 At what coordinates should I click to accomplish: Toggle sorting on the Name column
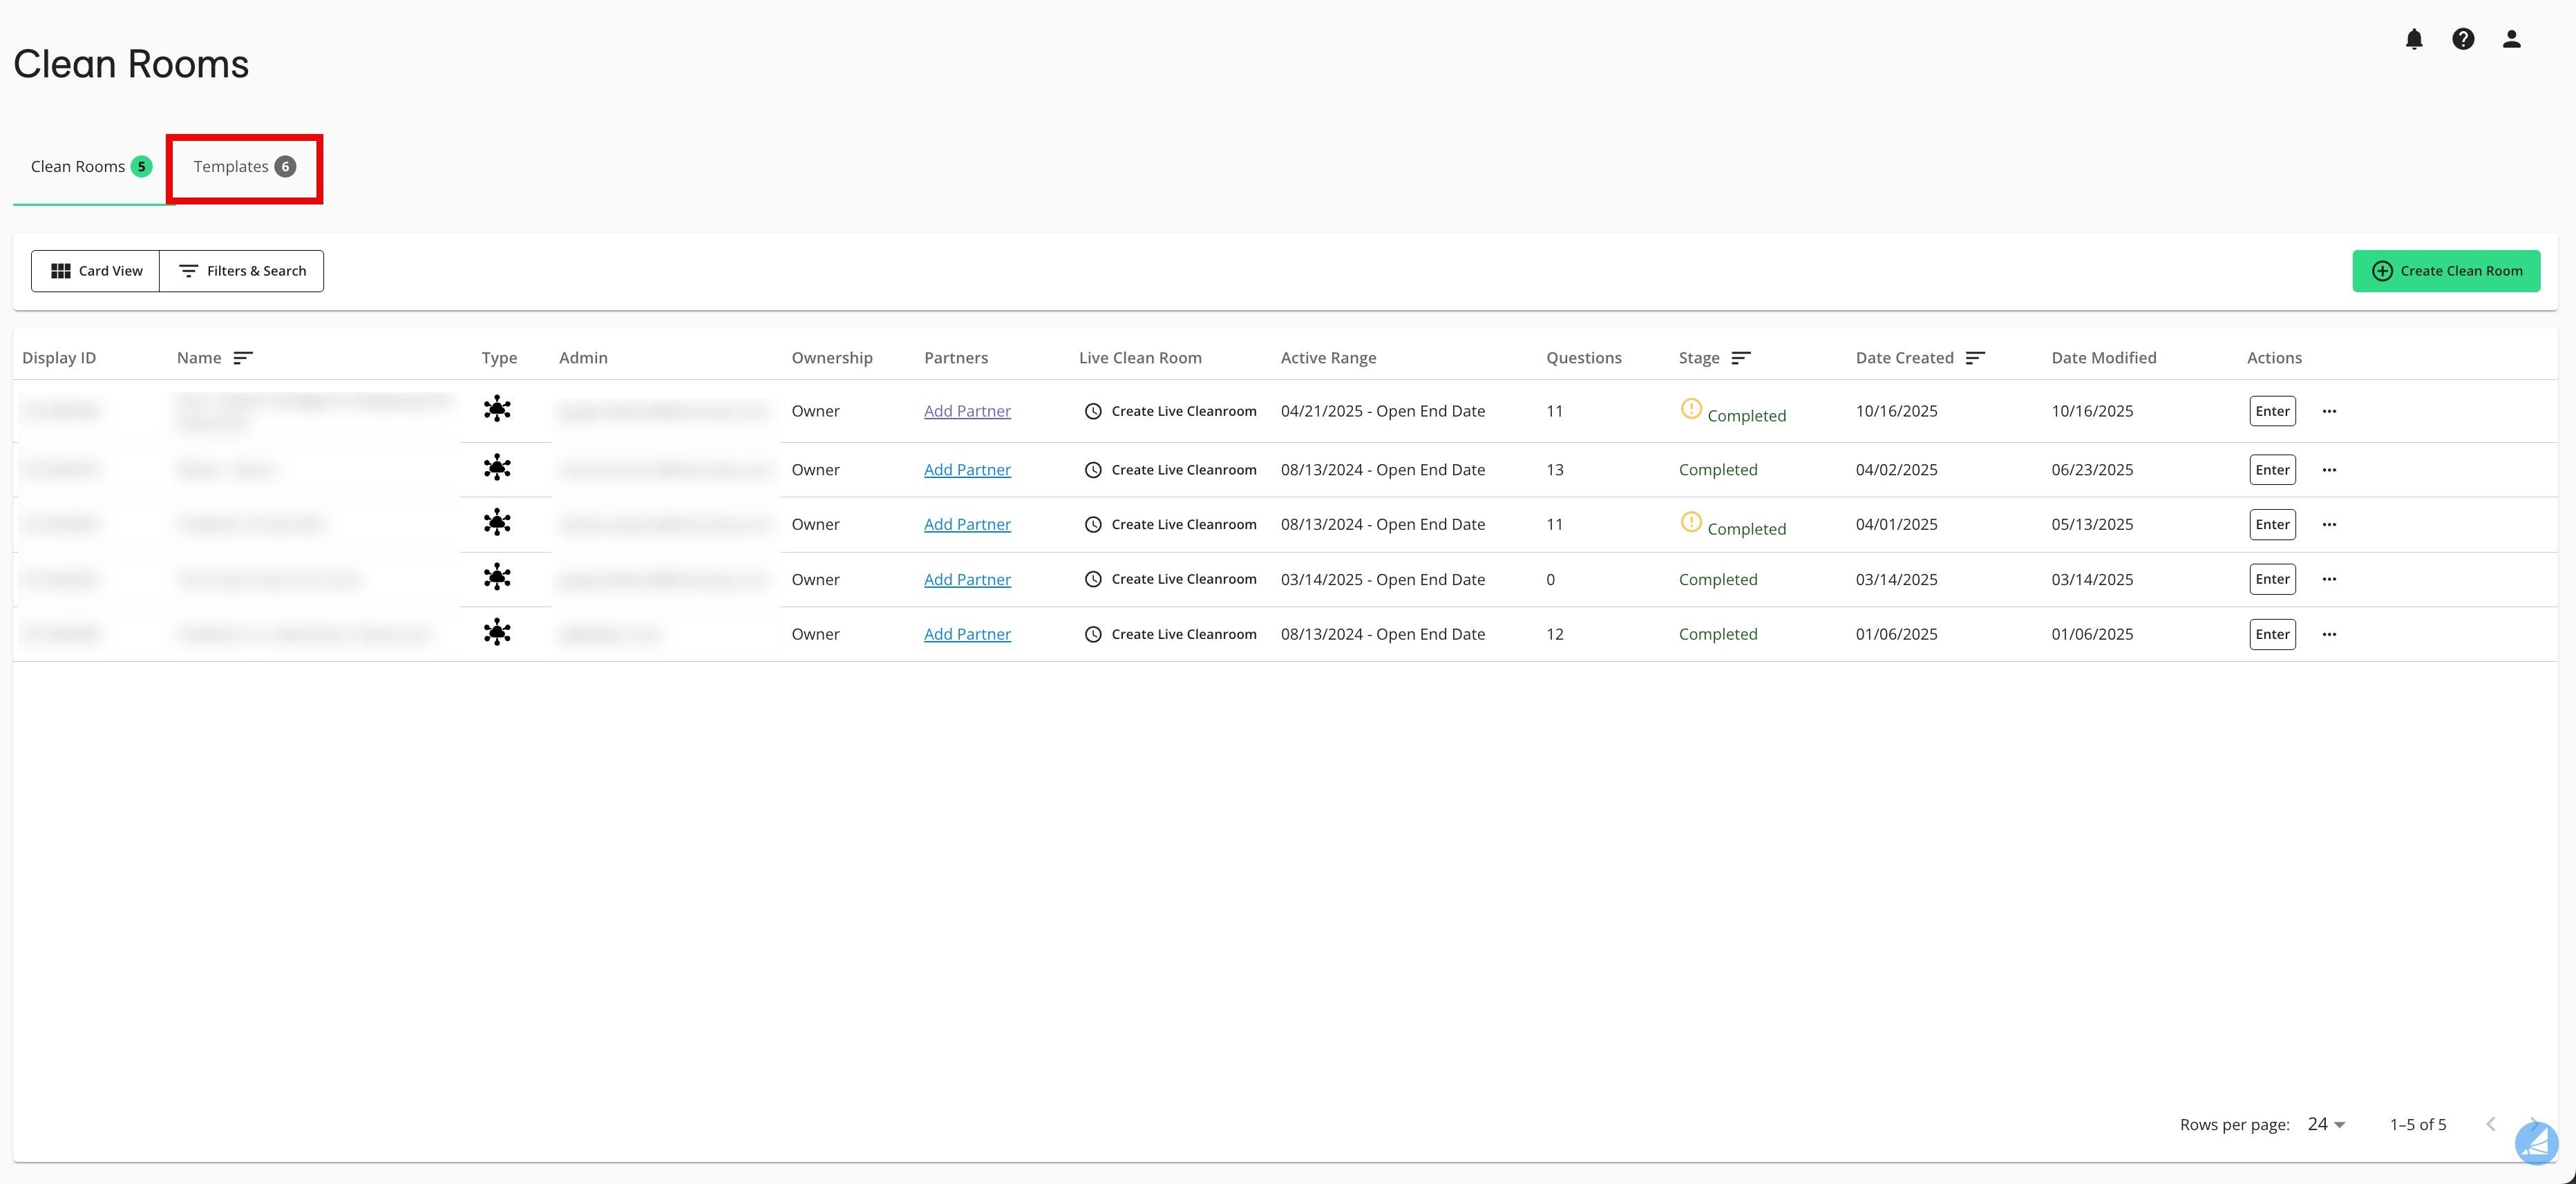tap(244, 357)
